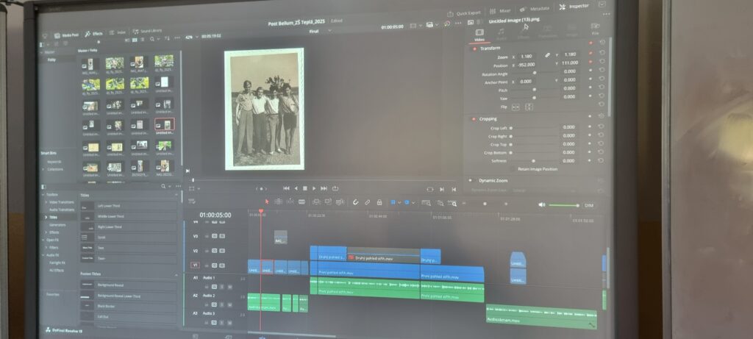Screen dimensions: 753x339
Task: Select the red-highlighted media pool thumbnail
Action: (164, 125)
